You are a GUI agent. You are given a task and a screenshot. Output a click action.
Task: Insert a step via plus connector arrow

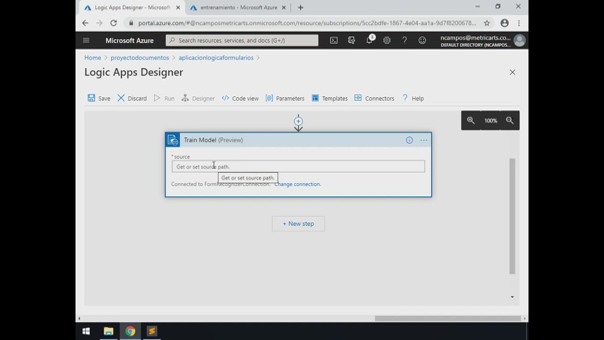pos(298,122)
